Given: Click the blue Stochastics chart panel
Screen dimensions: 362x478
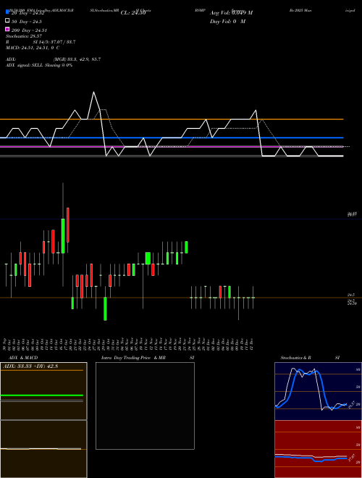Looking at the screenshot, I should click(x=318, y=391).
